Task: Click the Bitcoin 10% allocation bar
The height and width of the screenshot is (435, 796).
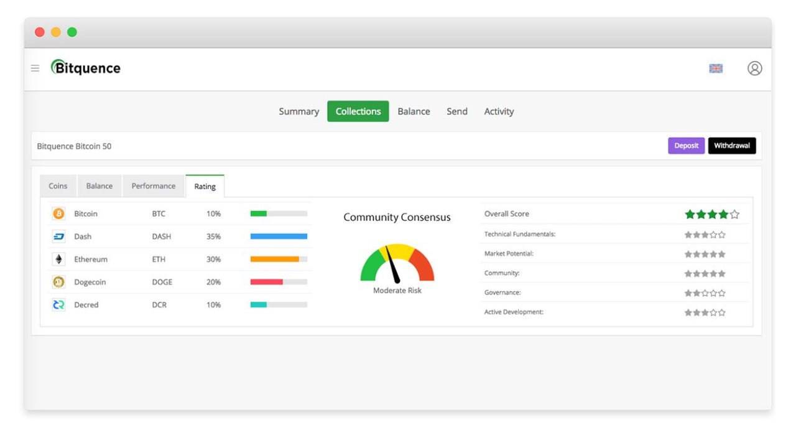Action: click(279, 213)
